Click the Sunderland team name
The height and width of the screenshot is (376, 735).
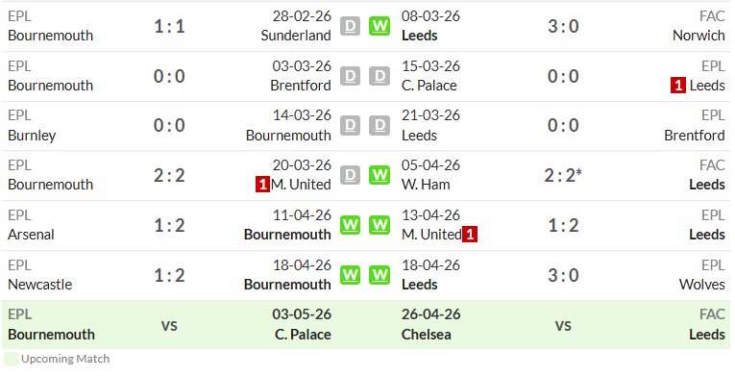tap(296, 36)
